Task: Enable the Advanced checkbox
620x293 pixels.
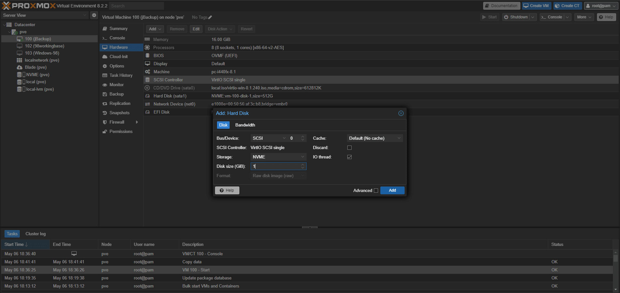Action: point(376,190)
